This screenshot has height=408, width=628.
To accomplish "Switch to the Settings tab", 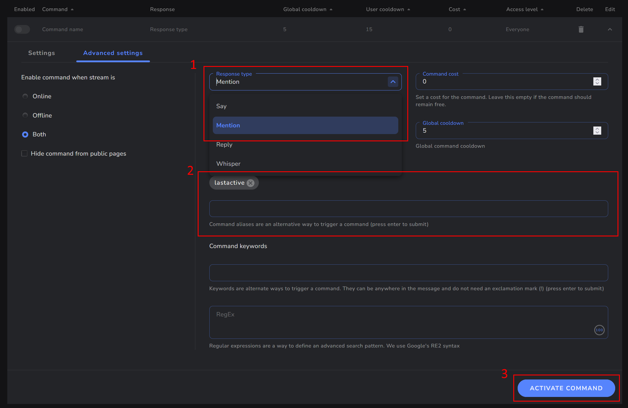I will [41, 53].
